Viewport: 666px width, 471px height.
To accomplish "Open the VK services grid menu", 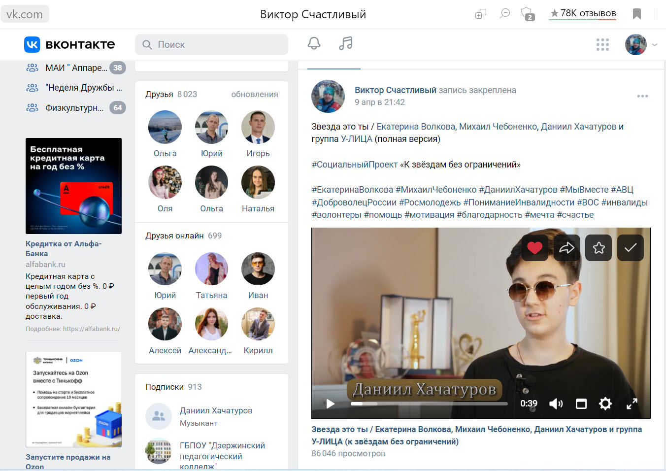I will (602, 45).
